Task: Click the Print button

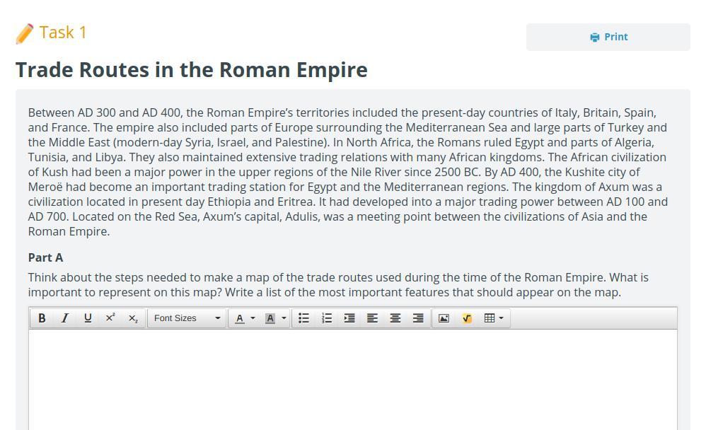Action: coord(608,37)
